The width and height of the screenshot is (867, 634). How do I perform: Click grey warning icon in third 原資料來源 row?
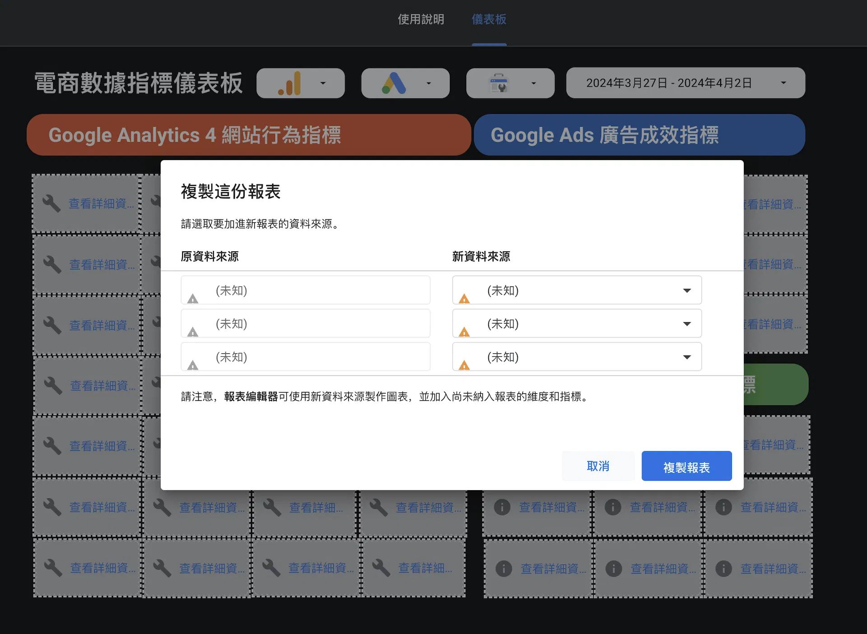point(193,366)
